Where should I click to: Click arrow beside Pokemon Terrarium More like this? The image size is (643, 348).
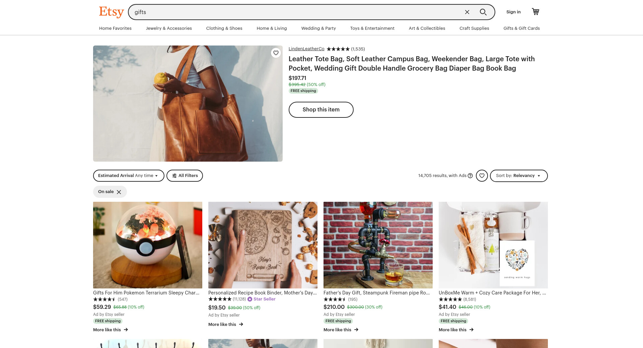pos(126,330)
